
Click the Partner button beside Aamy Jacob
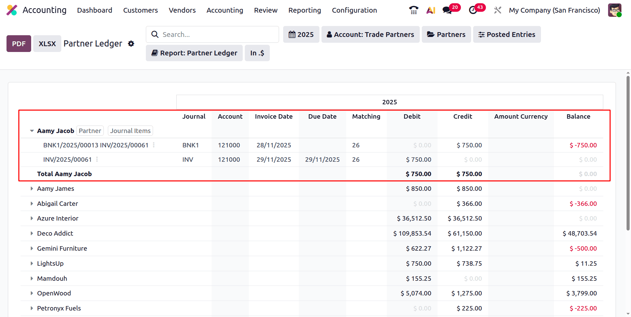coord(90,131)
